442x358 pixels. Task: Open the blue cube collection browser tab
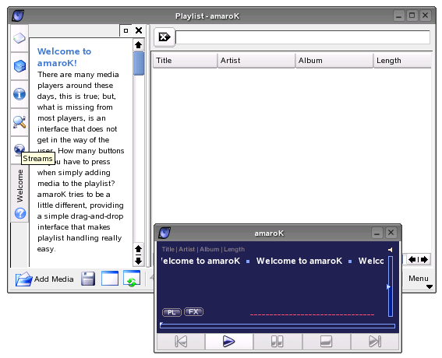(19, 66)
